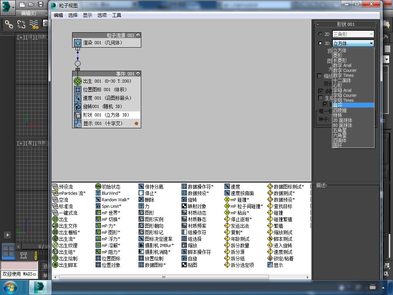Click the 初始状态 (Initial State) depot icon
Screen dimensions: 393x295
pos(98,186)
